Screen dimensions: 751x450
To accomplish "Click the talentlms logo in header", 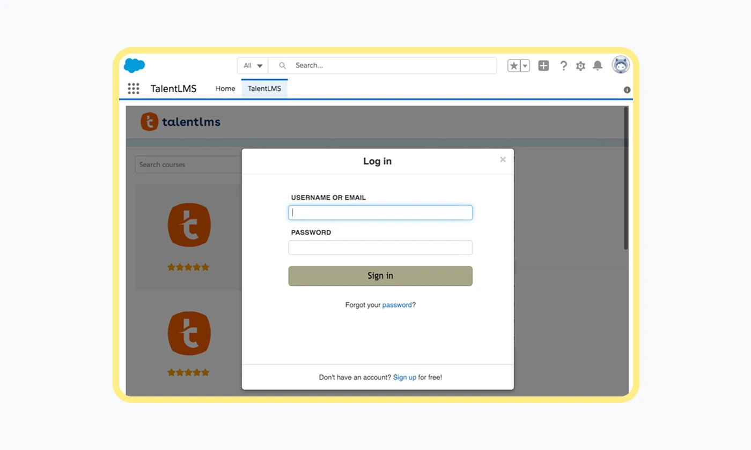I will 180,122.
